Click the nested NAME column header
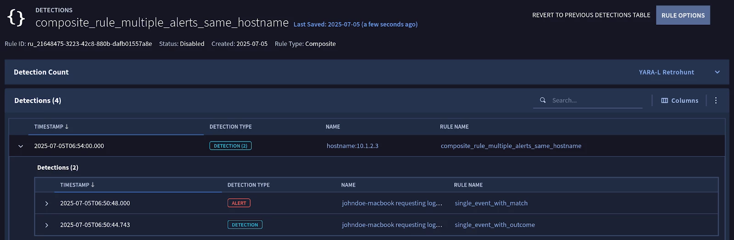 (x=349, y=185)
